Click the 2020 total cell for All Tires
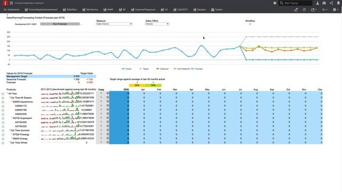The image size is (342, 192). point(119,94)
